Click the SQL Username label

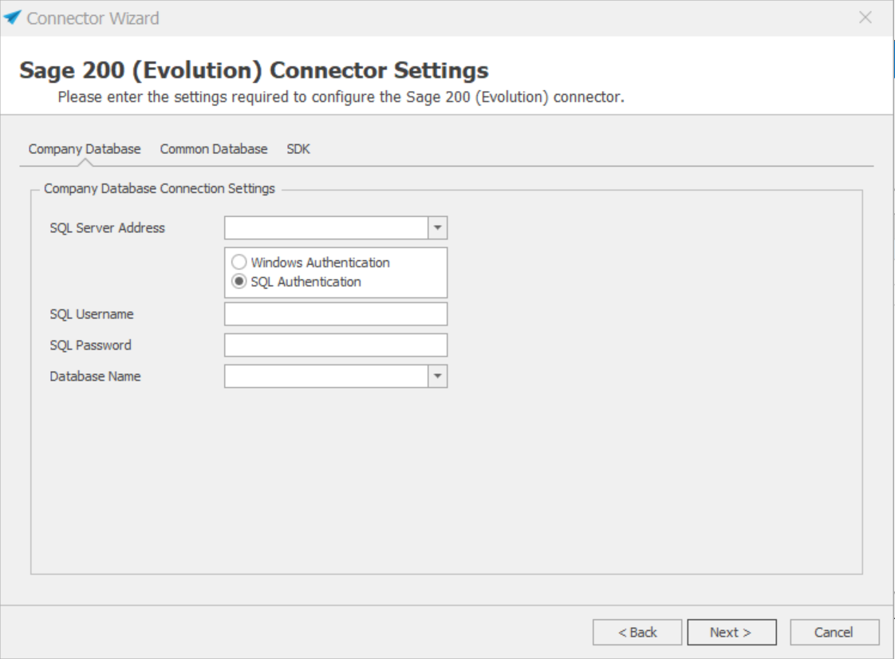[91, 314]
